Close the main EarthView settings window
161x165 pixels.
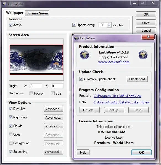(x=153, y=3)
